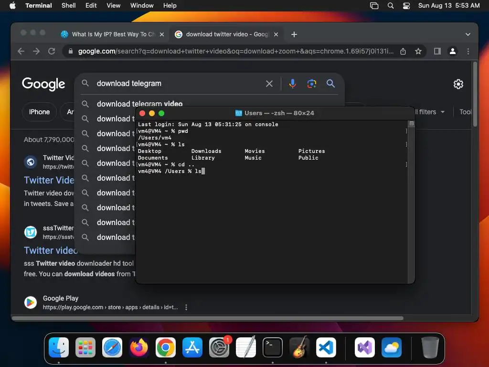Open TextEdit from the Dock

[x=246, y=347]
